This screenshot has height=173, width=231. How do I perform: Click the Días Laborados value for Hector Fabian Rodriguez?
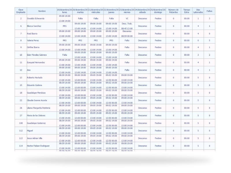click(x=198, y=146)
